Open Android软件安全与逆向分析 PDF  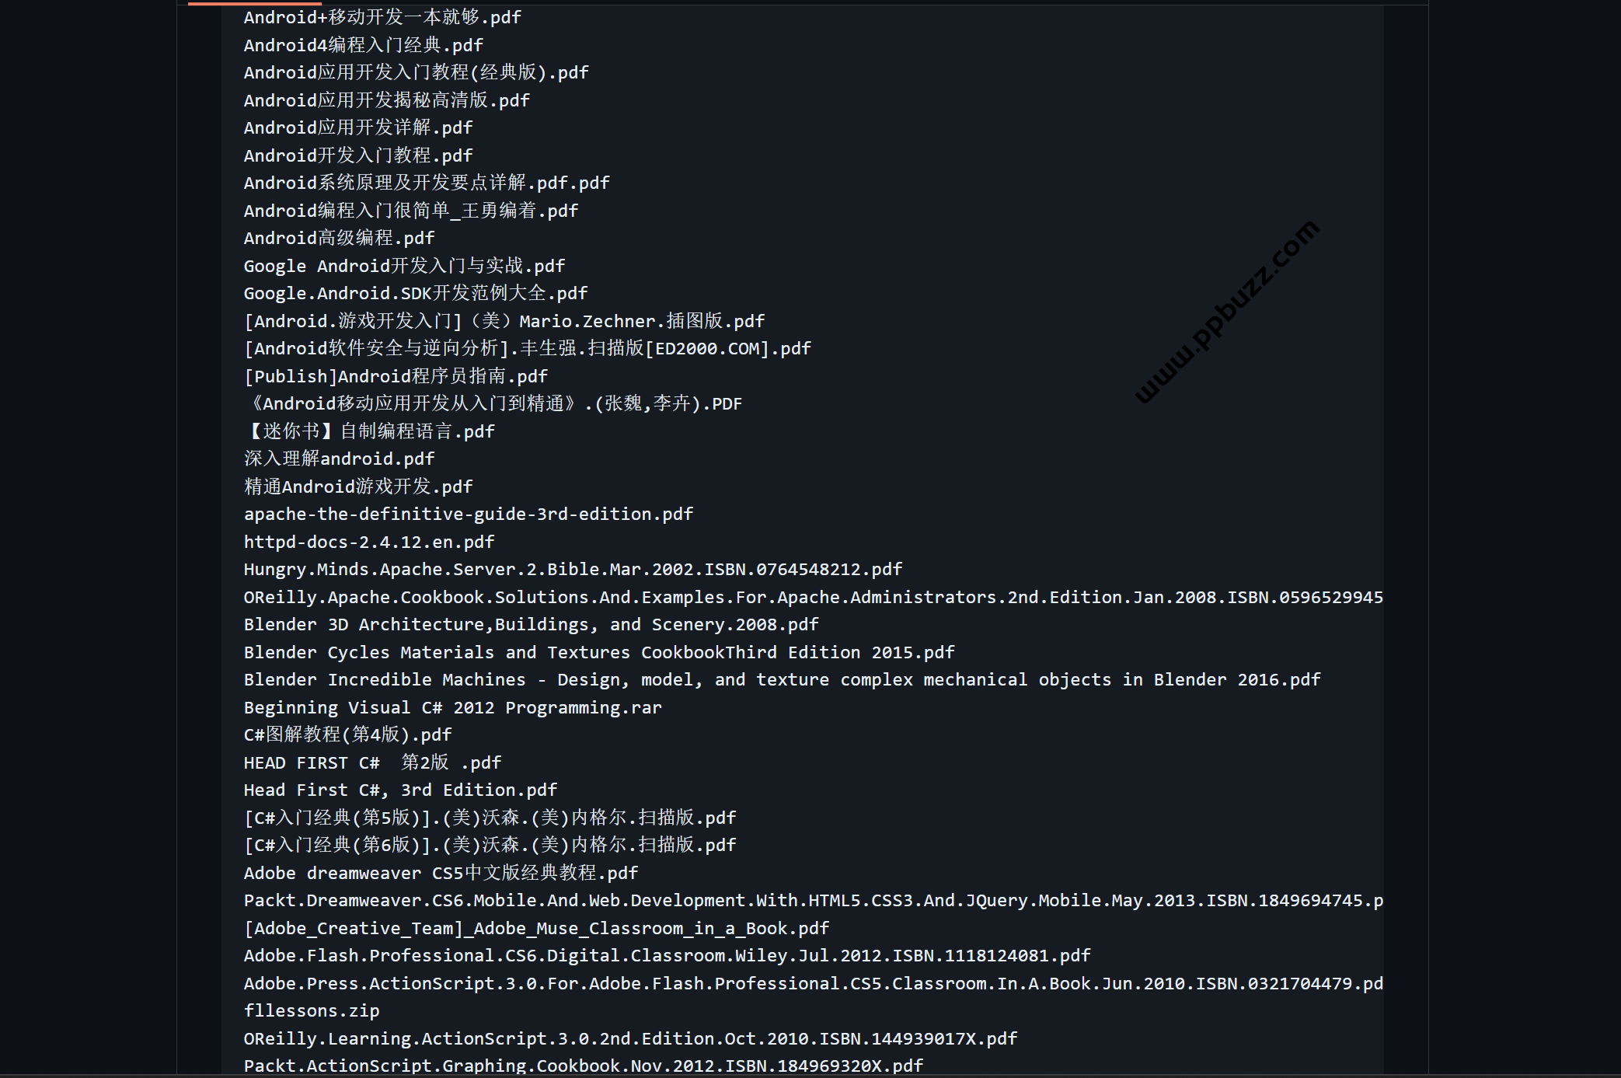point(527,347)
